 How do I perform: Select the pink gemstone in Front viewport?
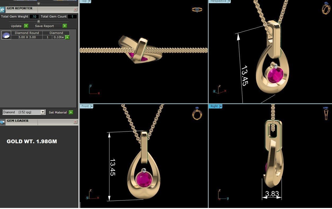pos(144,180)
